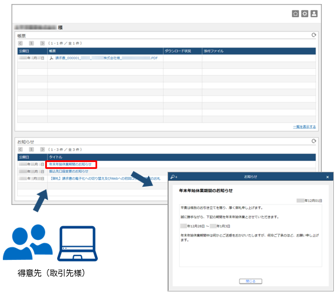Viewport: 335px width, 292px height.
Task: Click 帳票 column header in the table
Action: tap(105, 51)
